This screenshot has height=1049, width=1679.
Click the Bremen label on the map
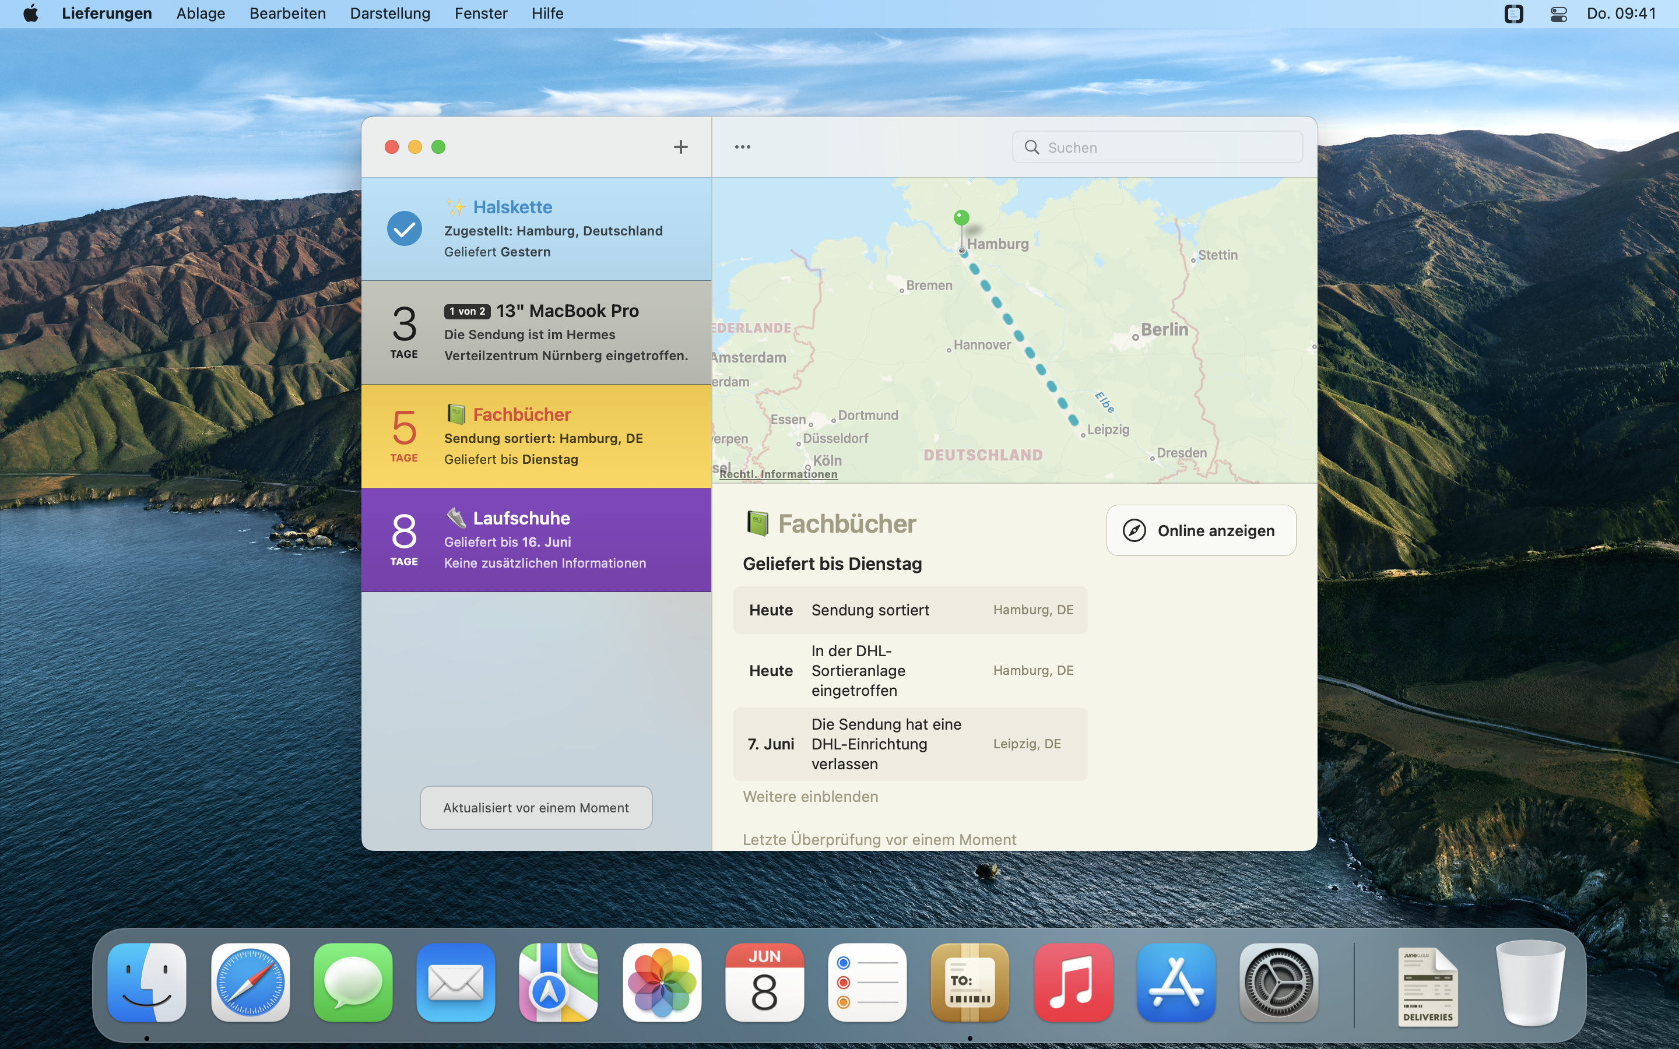pos(929,285)
